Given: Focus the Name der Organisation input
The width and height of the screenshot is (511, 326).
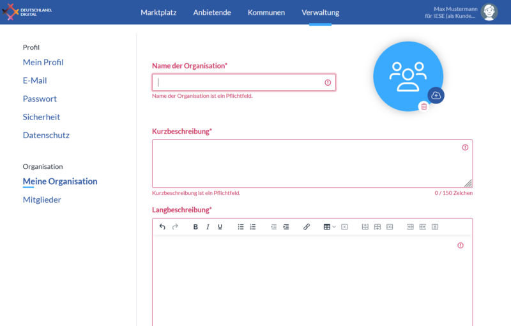Looking at the screenshot, I should tap(244, 82).
